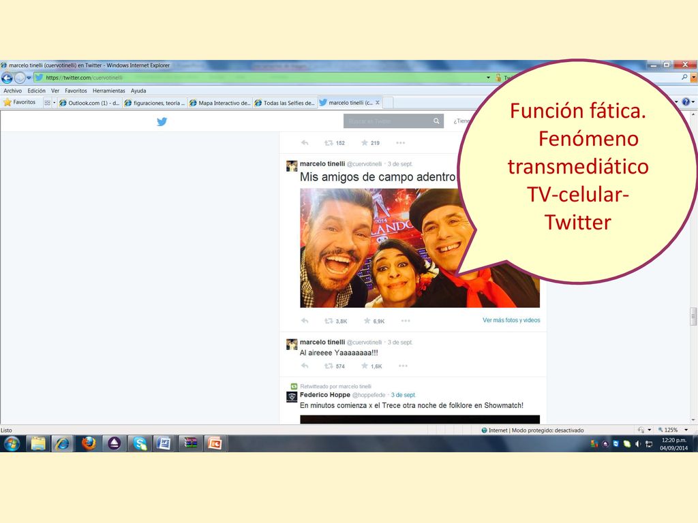Open Skype from the taskbar
Viewport: 698px width, 523px height.
click(140, 443)
